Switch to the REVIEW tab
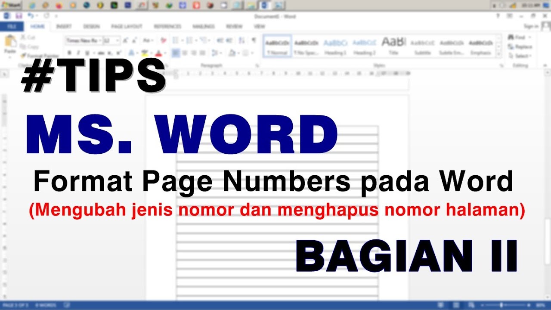 234,26
